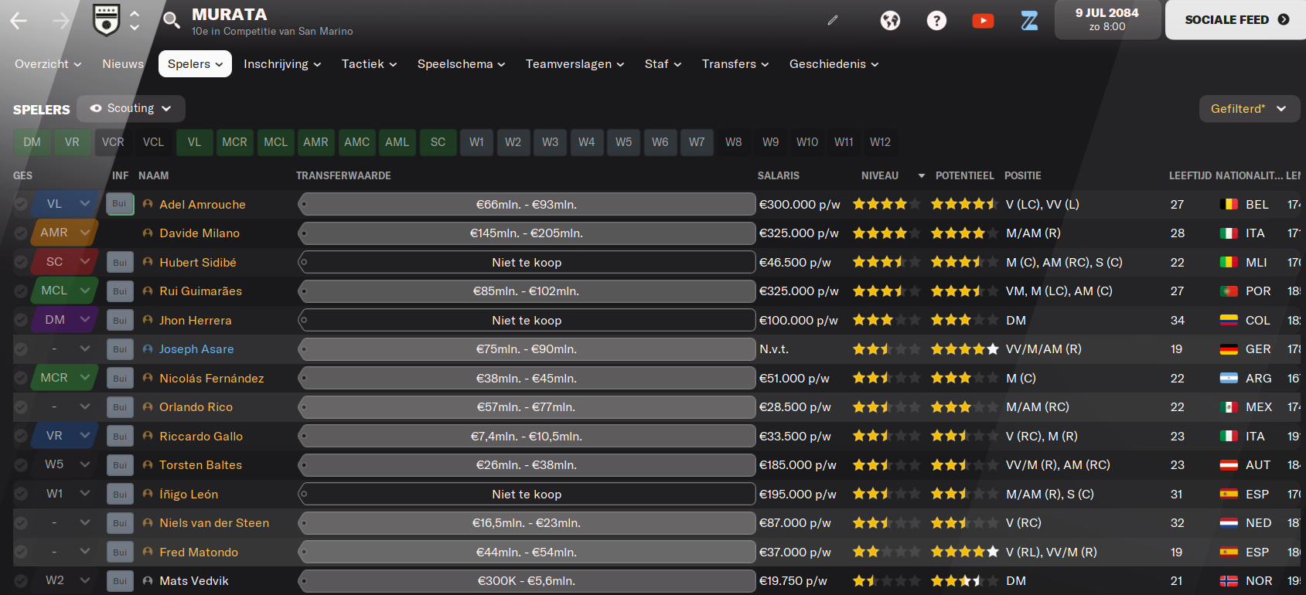The image size is (1306, 595).
Task: Click Germany flag in Joseph Asare row
Action: click(x=1229, y=349)
